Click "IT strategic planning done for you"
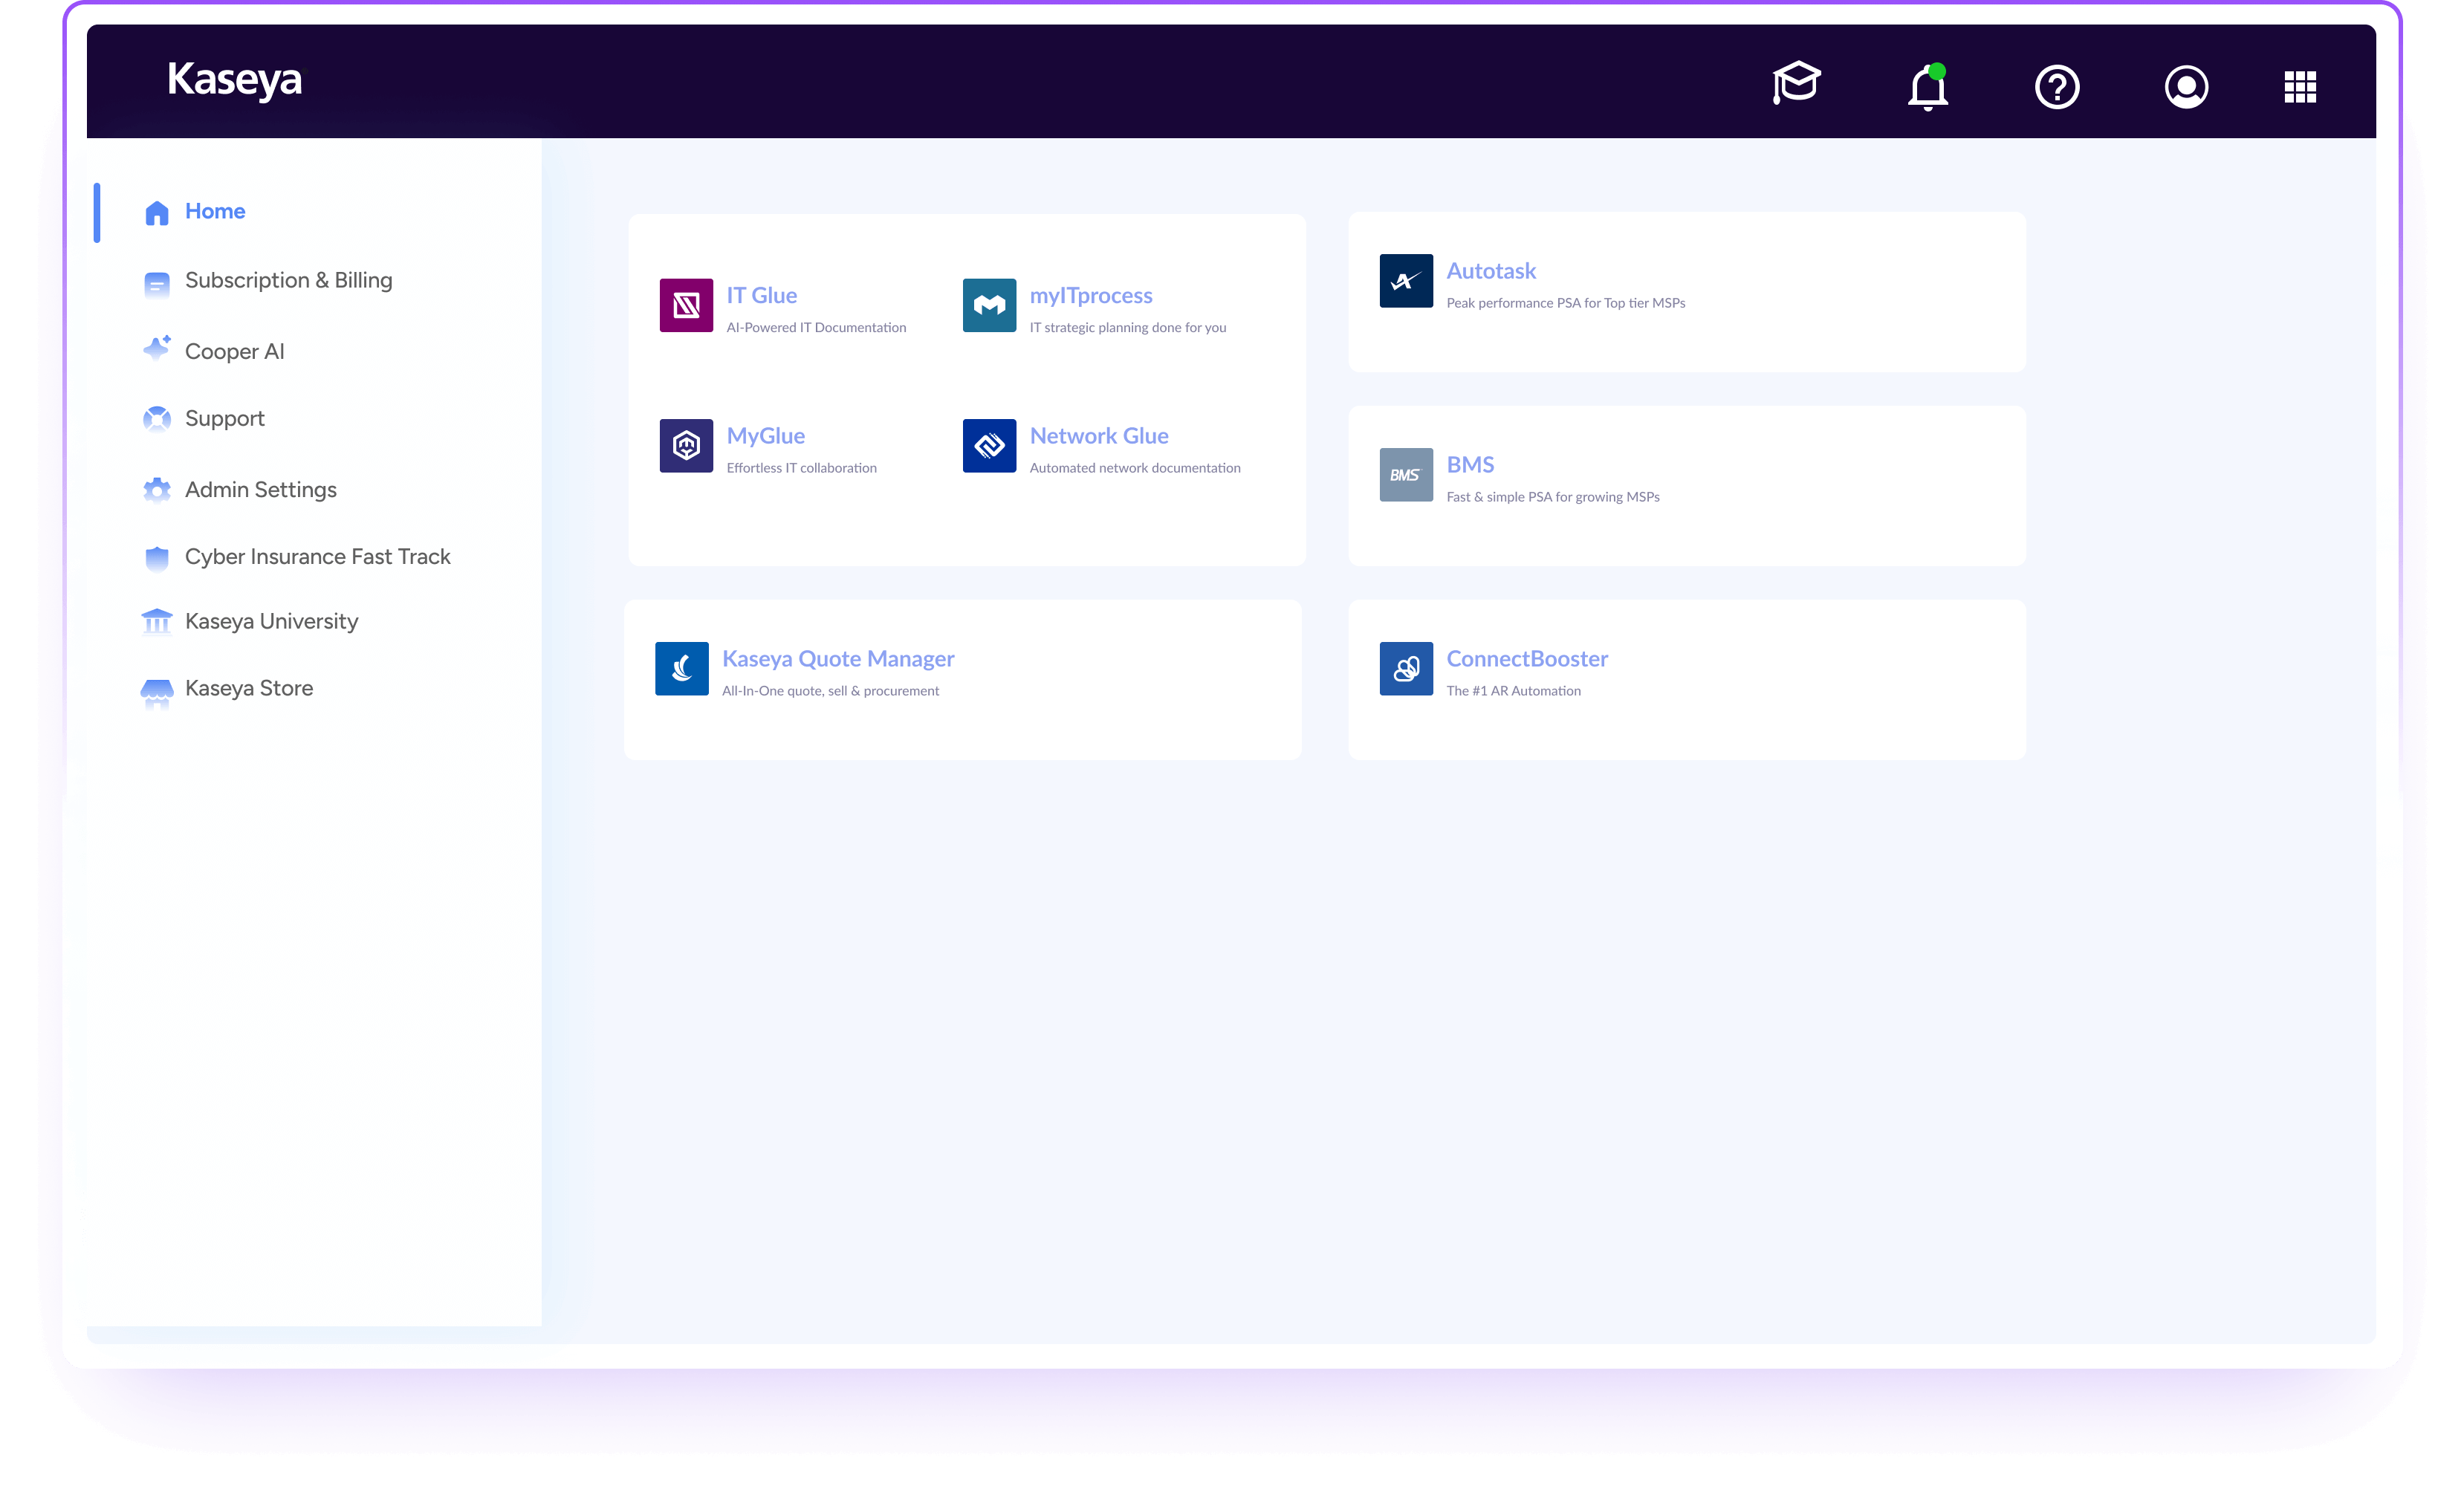The height and width of the screenshot is (1492, 2464). 1128,328
